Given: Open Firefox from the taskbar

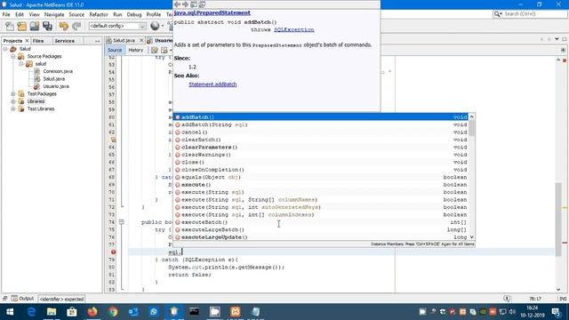Looking at the screenshot, I should (x=92, y=312).
